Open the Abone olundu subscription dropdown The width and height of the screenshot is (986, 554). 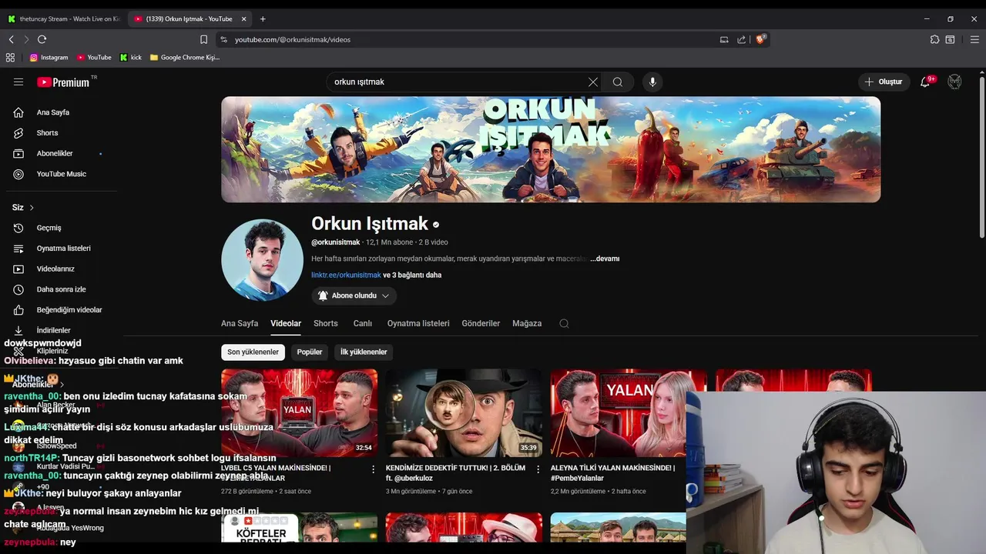point(354,295)
